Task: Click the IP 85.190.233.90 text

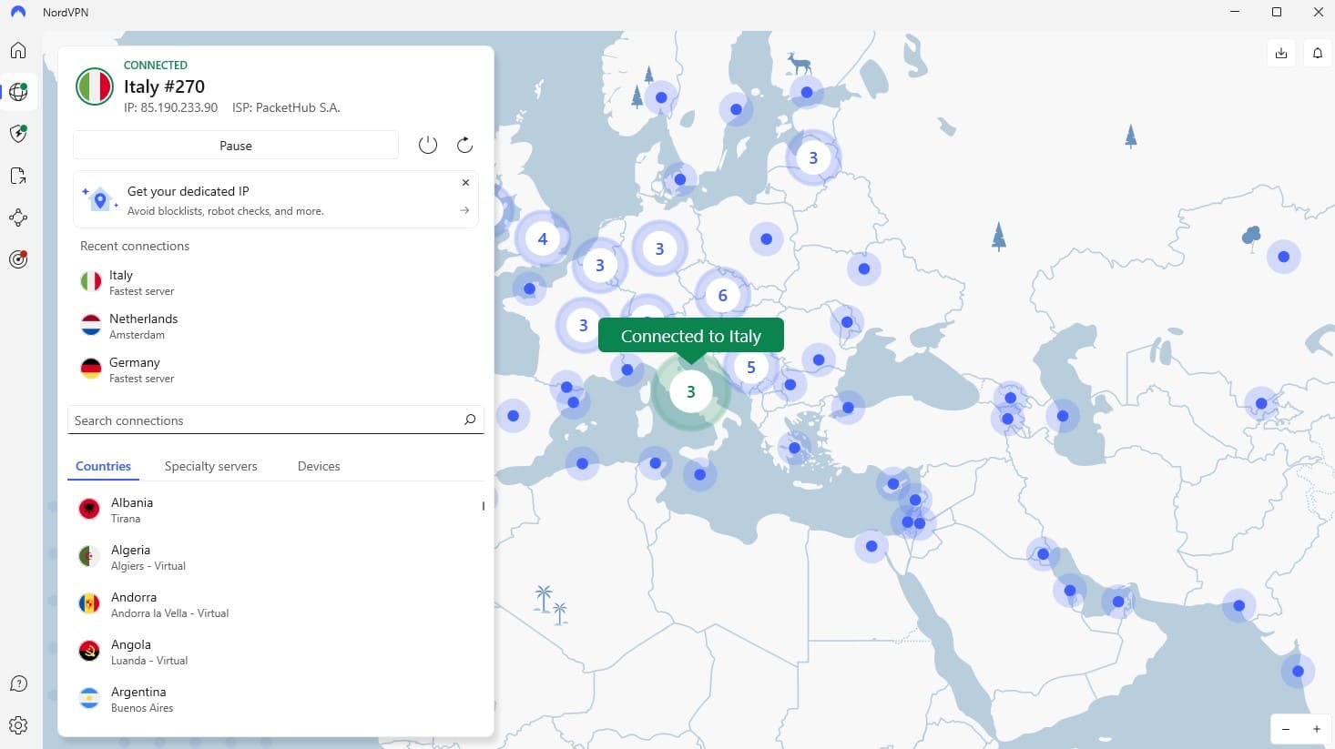Action: coord(170,107)
